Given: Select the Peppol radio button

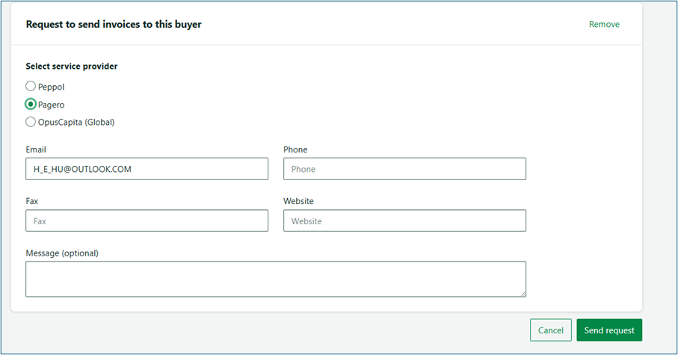Looking at the screenshot, I should [x=31, y=87].
